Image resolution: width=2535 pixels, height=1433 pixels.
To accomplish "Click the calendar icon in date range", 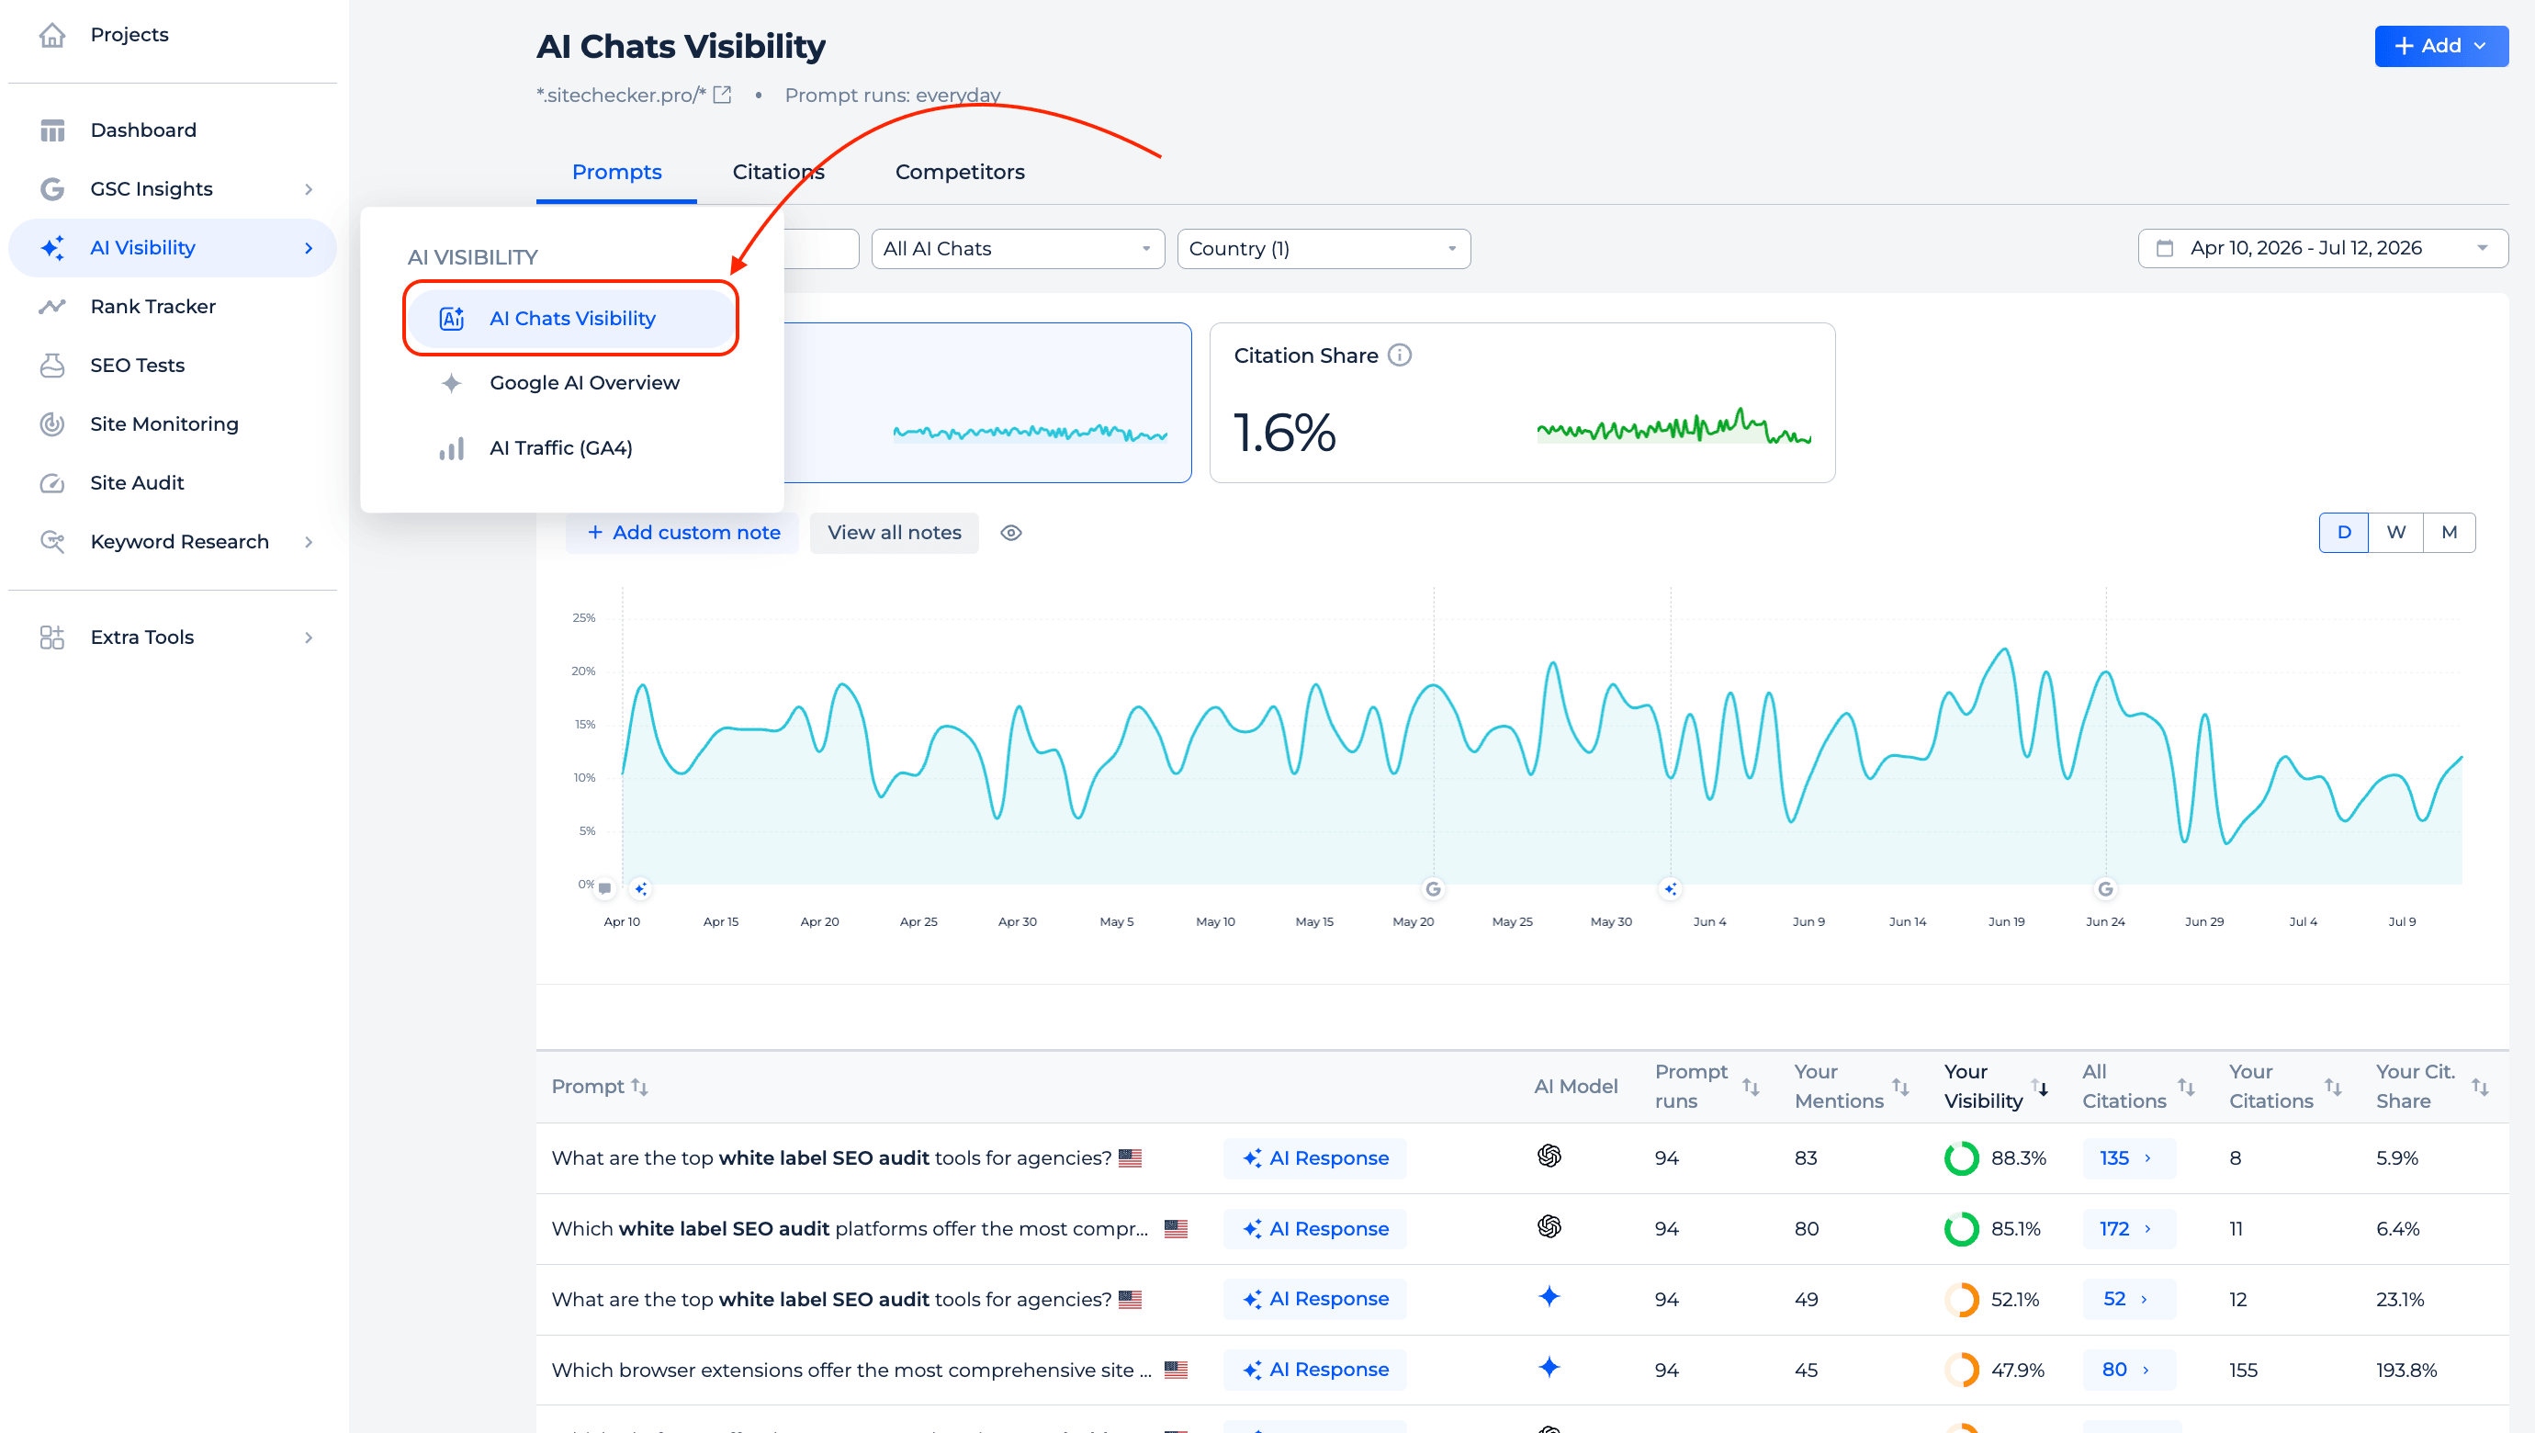I will click(x=2164, y=248).
